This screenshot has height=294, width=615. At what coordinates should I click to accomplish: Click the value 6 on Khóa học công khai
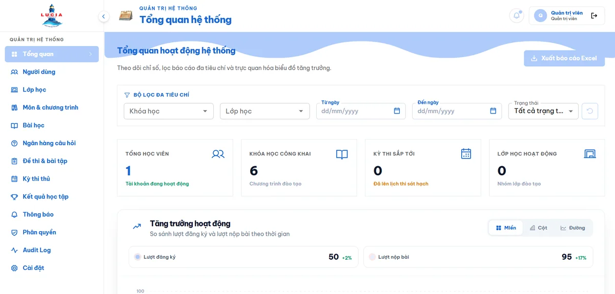coord(254,171)
